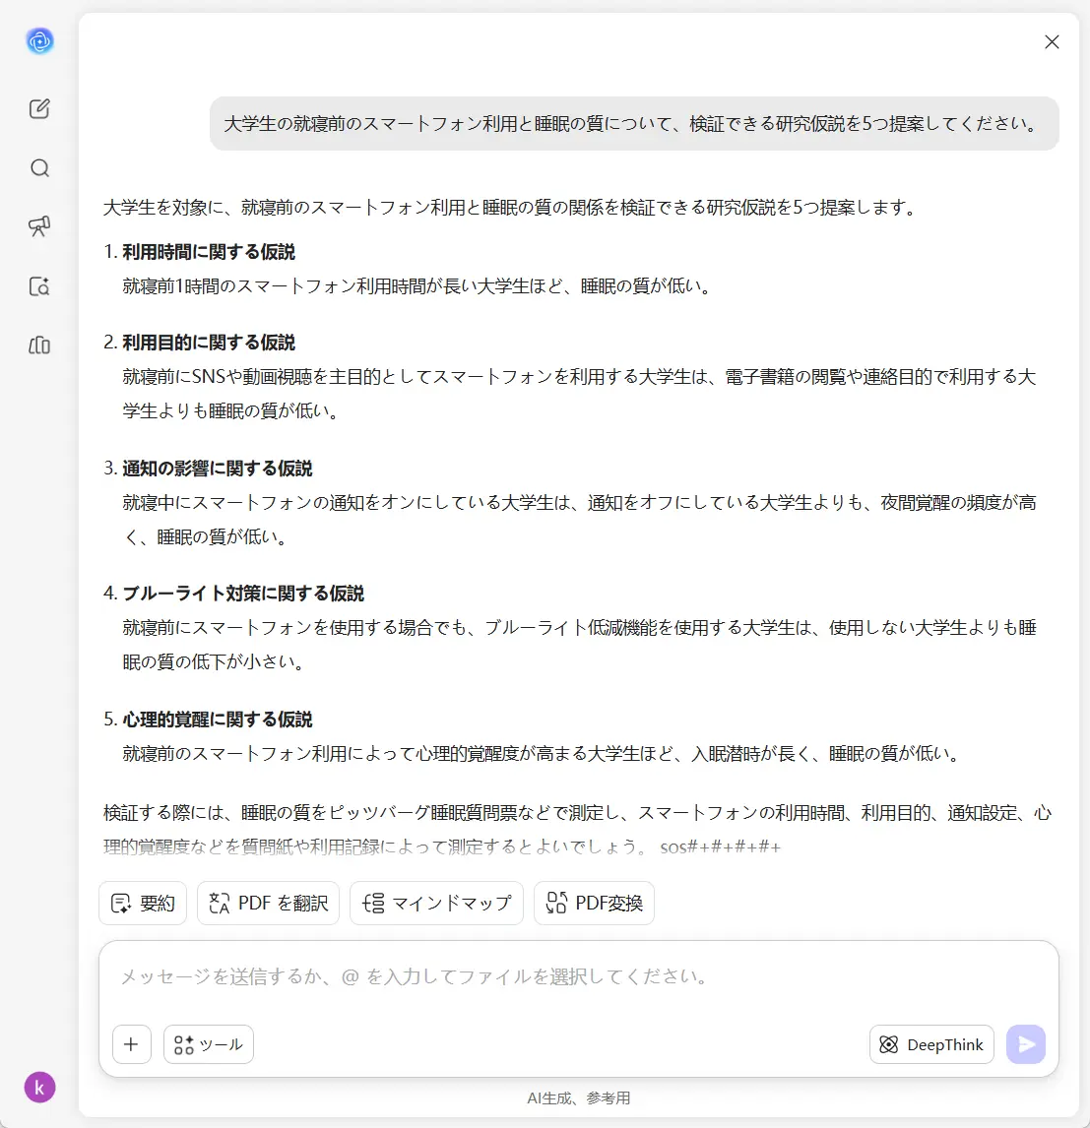Click the マインドマップ button
The height and width of the screenshot is (1128, 1090).
pos(437,903)
